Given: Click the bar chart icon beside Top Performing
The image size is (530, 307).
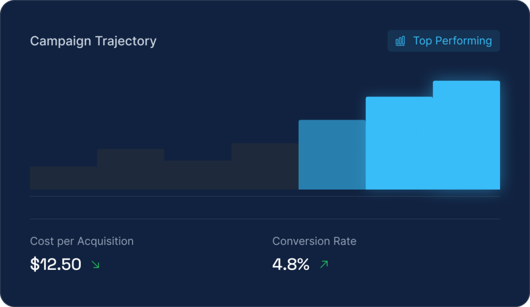Looking at the screenshot, I should click(x=400, y=41).
